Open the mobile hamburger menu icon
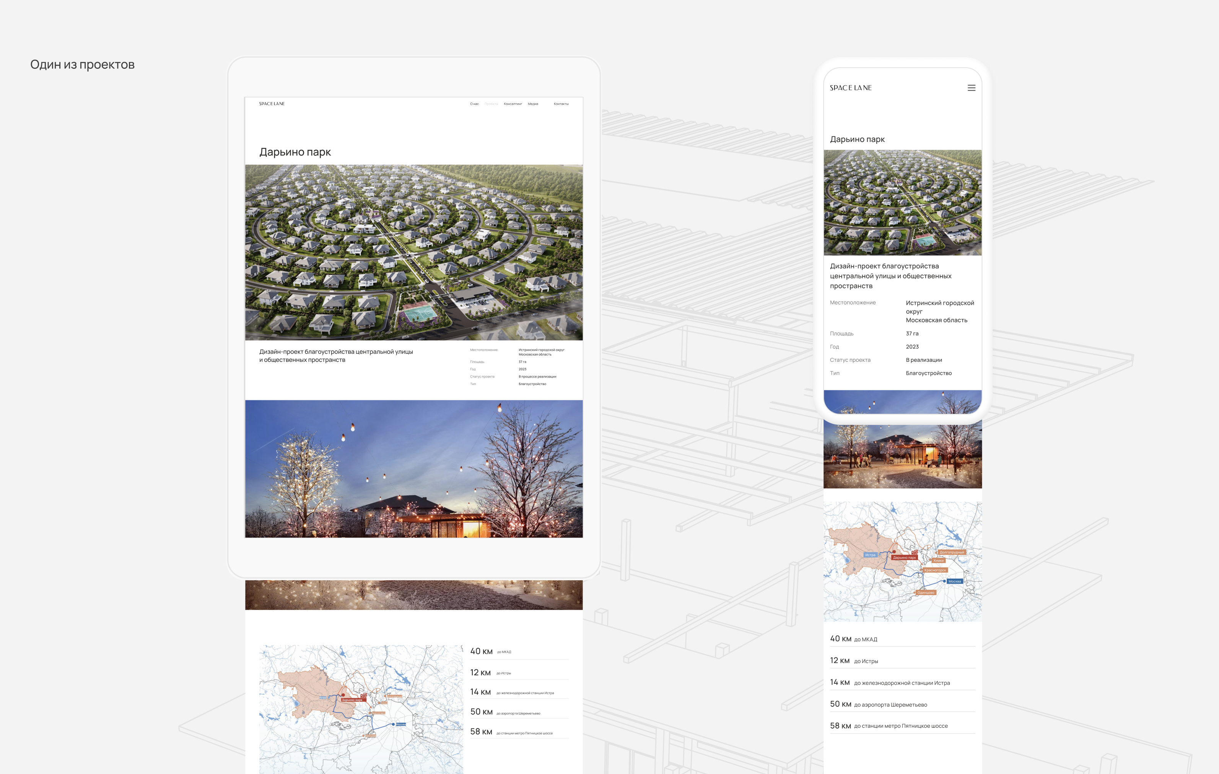 point(971,88)
